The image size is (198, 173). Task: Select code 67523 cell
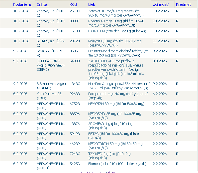pos(75,104)
